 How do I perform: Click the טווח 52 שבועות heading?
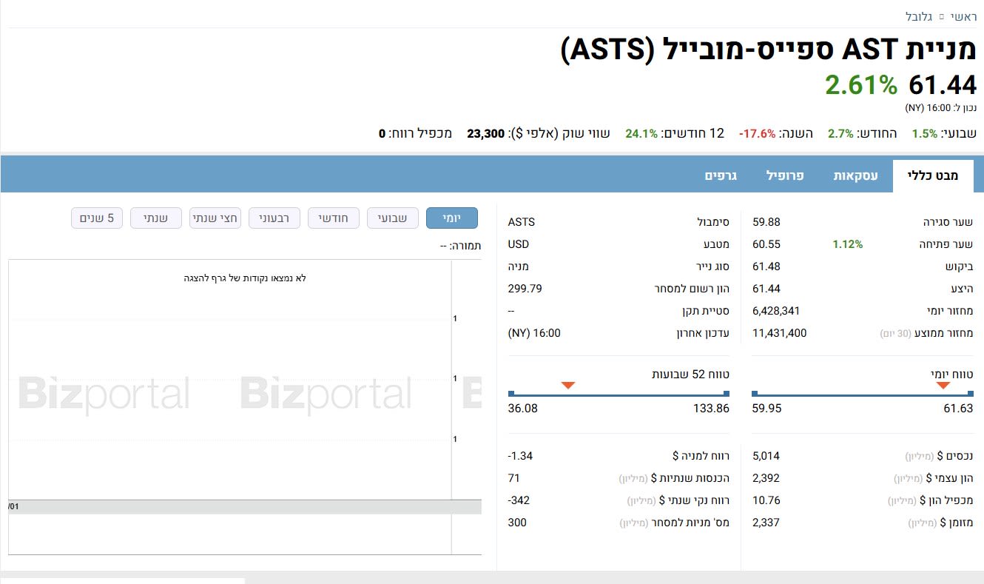click(x=689, y=375)
